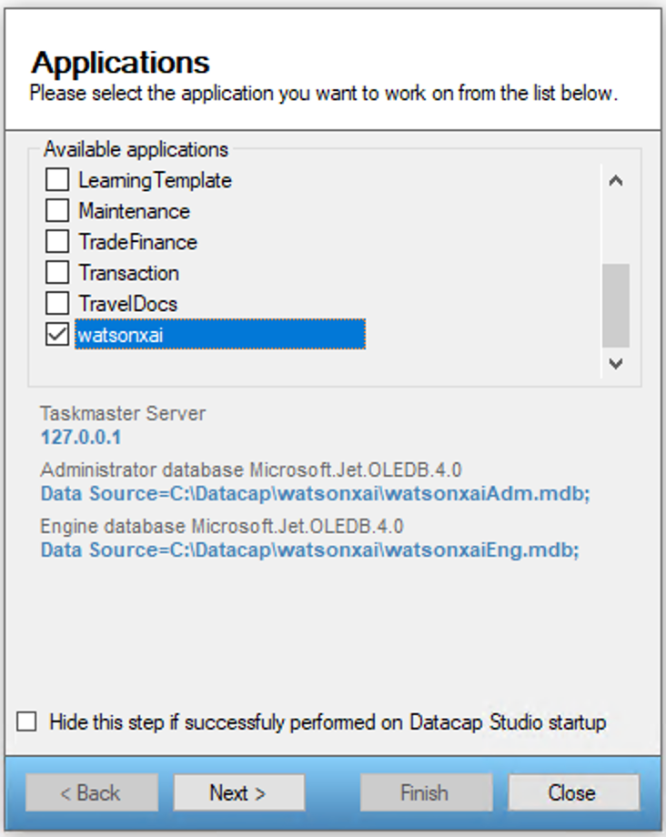Select the TravelDocs checkbox
Image resolution: width=666 pixels, height=837 pixels.
coord(57,304)
